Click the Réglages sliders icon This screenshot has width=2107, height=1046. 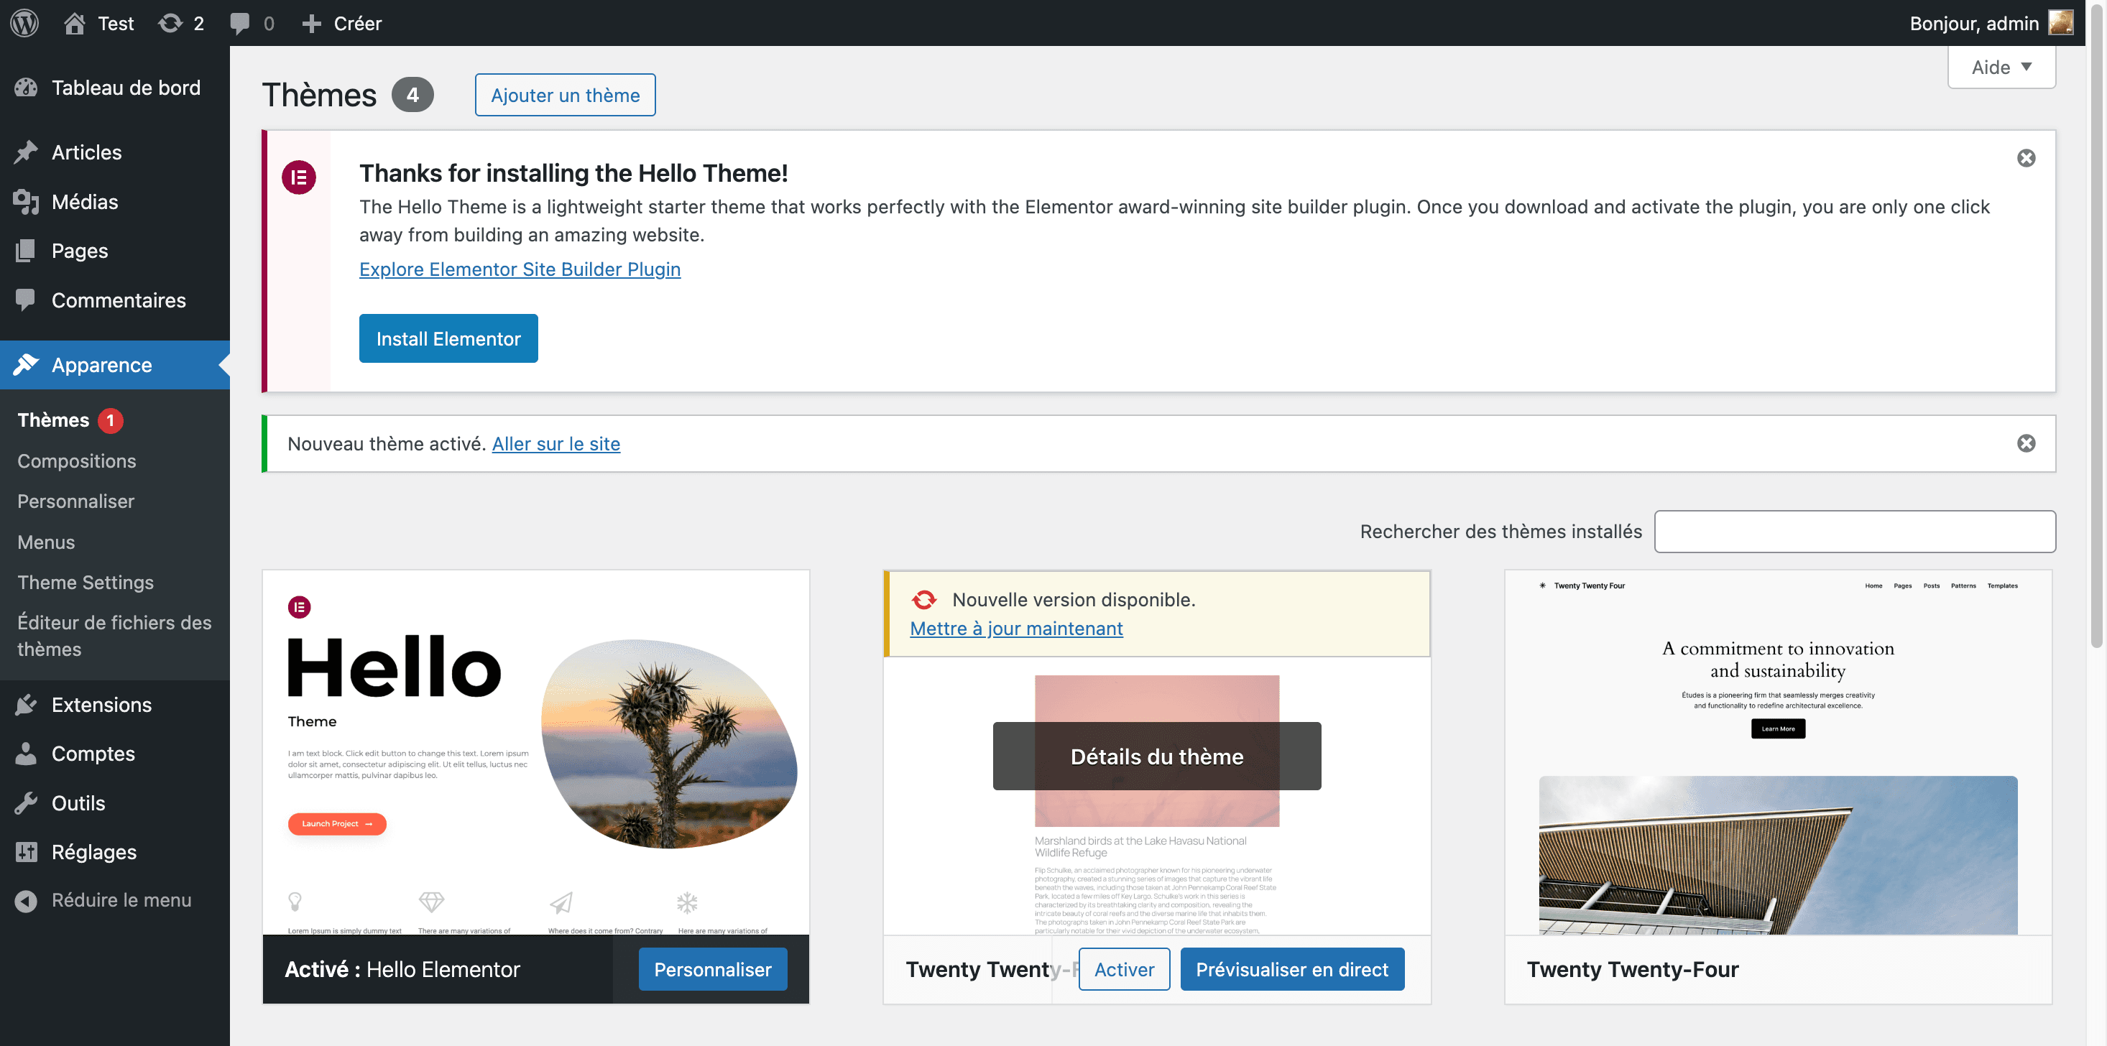(x=26, y=852)
